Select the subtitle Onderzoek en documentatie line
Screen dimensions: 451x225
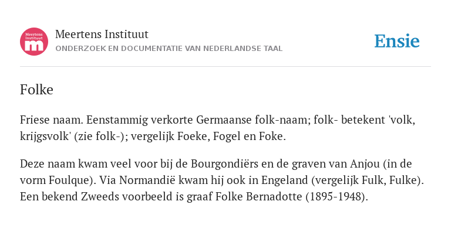169,49
